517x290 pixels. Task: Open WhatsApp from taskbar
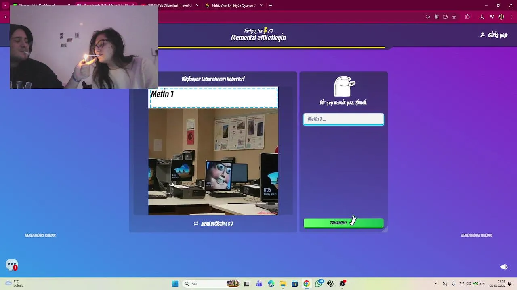click(319, 284)
